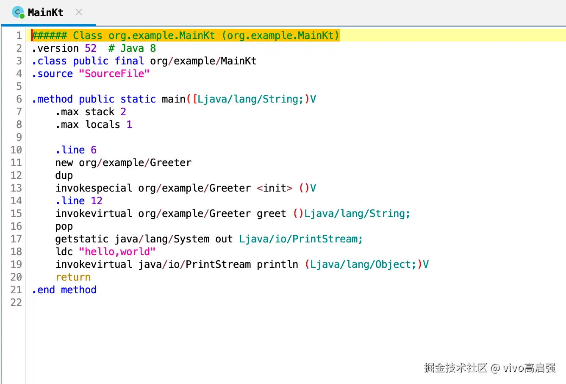Click the 'Ljava/io/PrintStream;' descriptor
This screenshot has width=566, height=384.
point(301,239)
